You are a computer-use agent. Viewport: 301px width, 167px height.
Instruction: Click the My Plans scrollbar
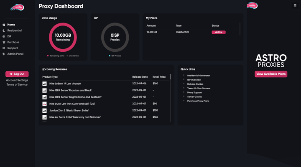tap(240, 29)
